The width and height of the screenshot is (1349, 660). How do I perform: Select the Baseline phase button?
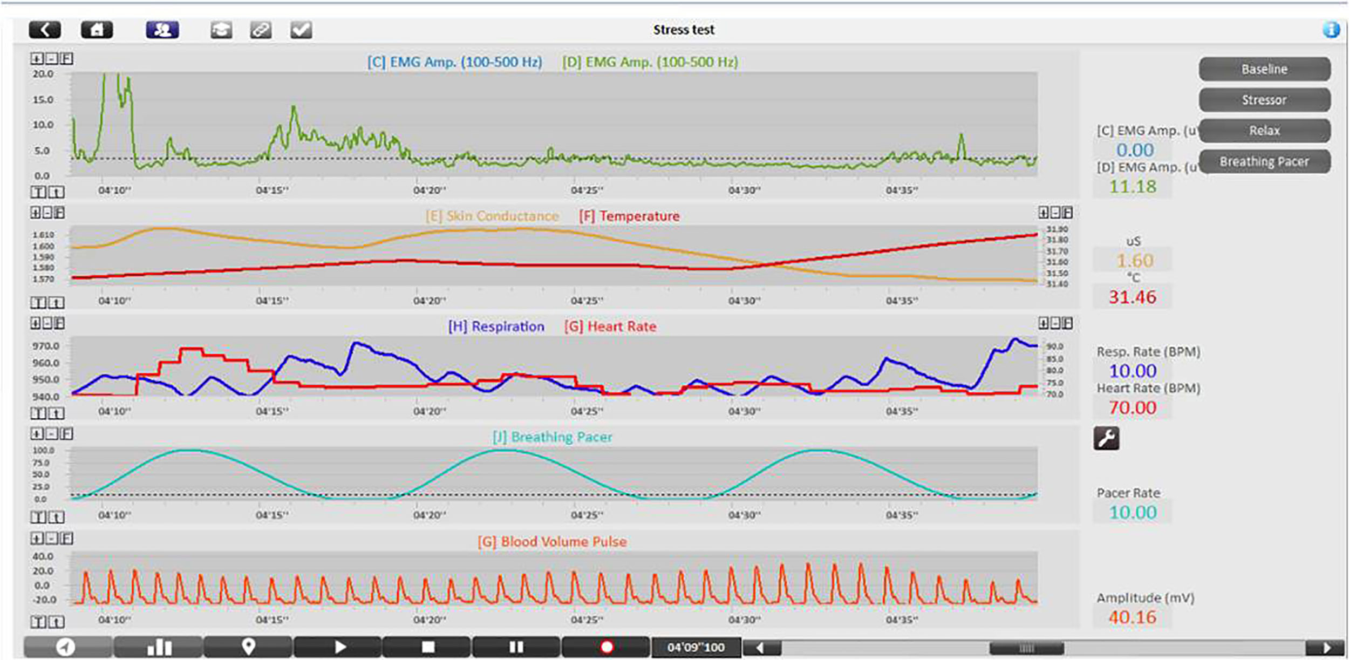point(1264,70)
